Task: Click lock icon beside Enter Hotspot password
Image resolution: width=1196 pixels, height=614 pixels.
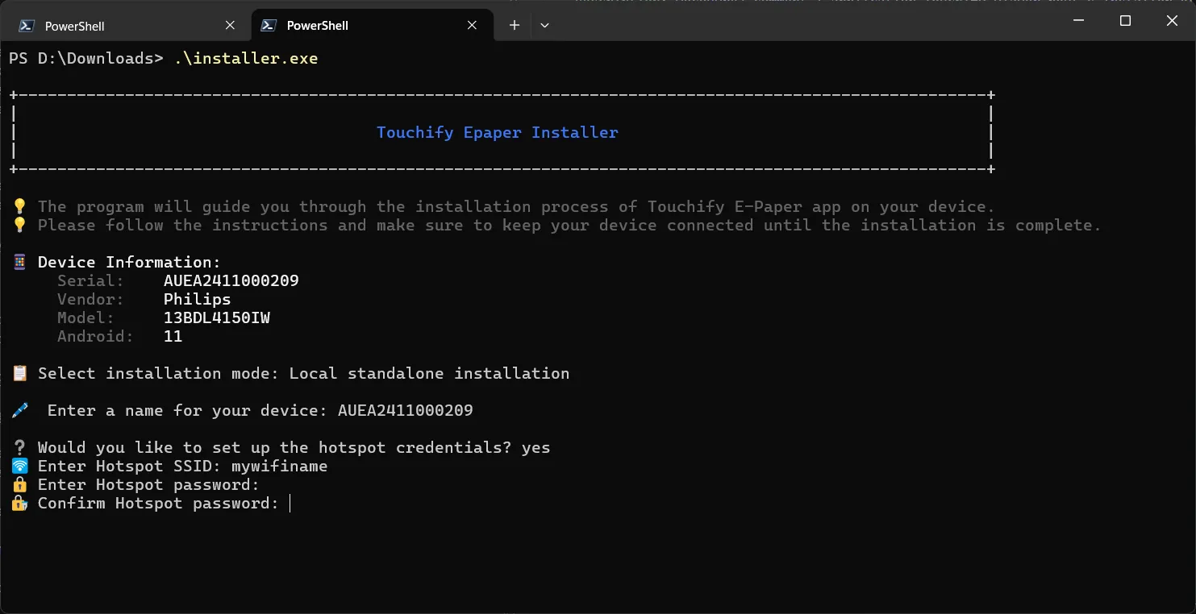Action: 20,484
